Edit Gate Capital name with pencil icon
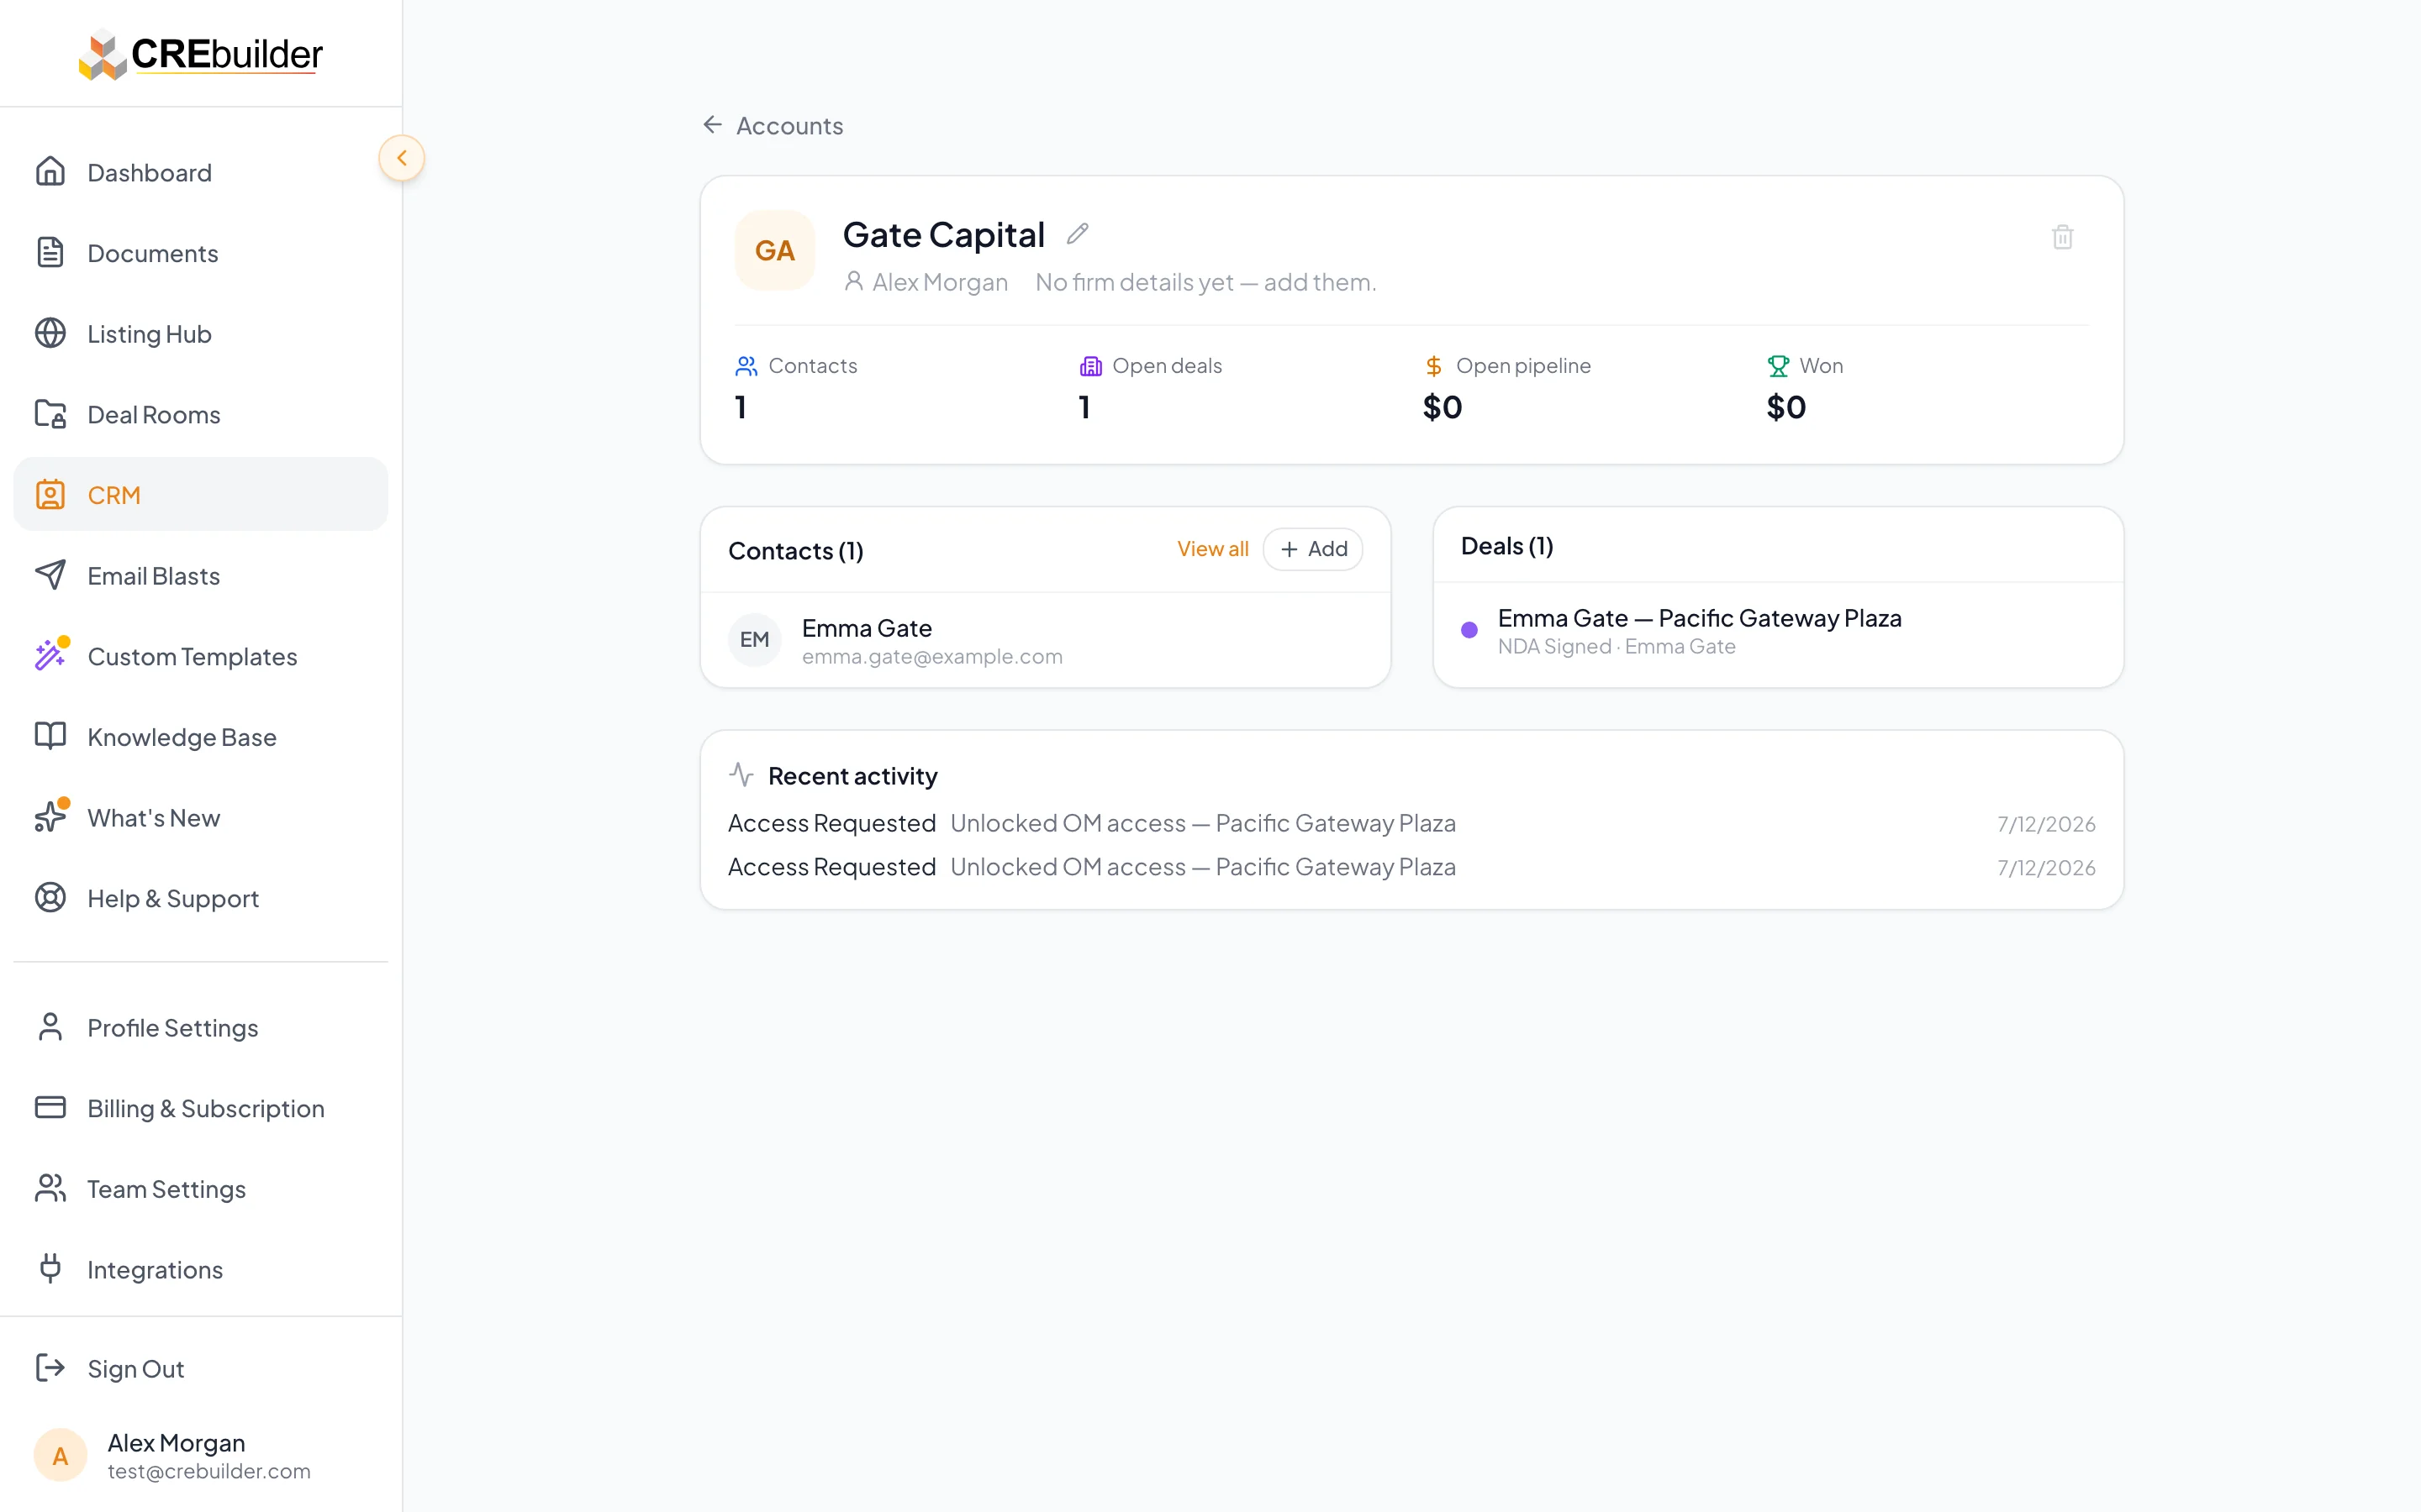Viewport: 2421px width, 1512px height. coord(1078,234)
